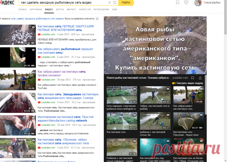Open bookmarks icon in the header

pyautogui.click(x=177, y=2)
